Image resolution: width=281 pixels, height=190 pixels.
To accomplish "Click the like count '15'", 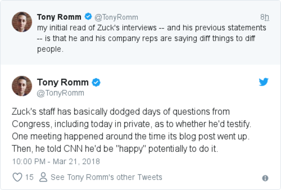I will point(29,177).
